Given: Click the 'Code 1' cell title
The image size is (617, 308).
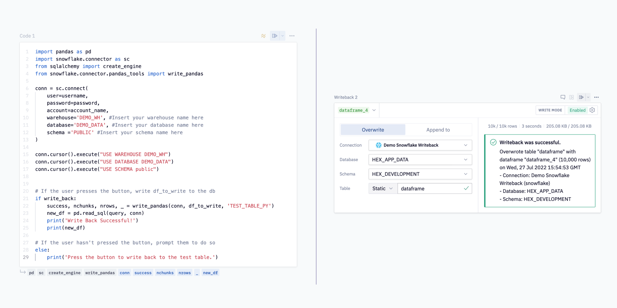Looking at the screenshot, I should click(27, 36).
